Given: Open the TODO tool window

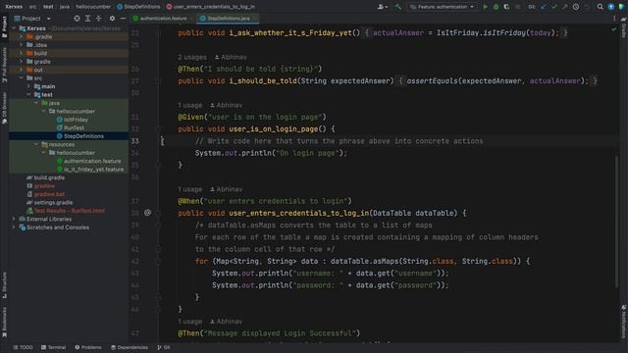Looking at the screenshot, I should click(23, 347).
